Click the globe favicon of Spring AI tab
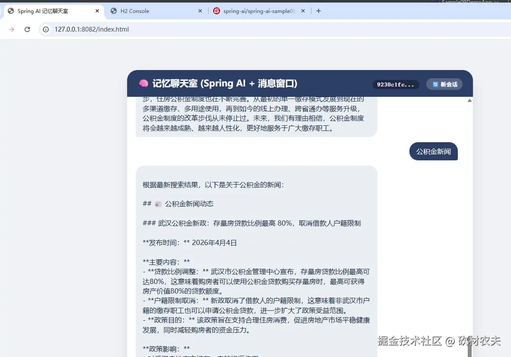The image size is (511, 357). (x=11, y=11)
